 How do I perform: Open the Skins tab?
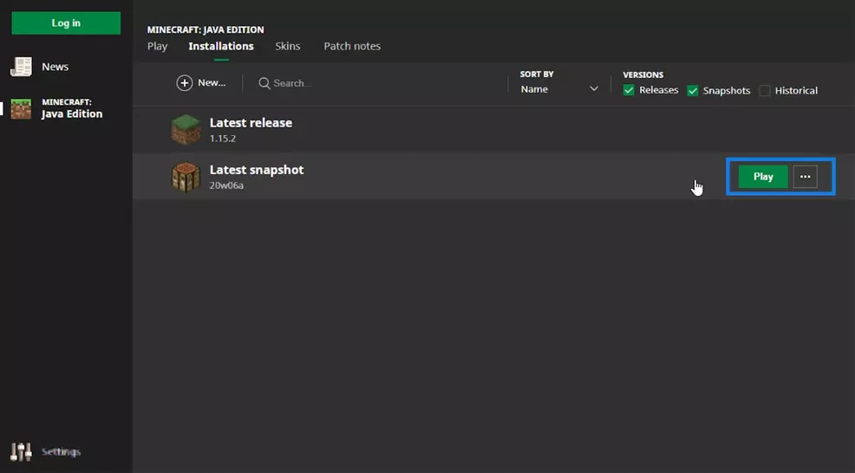point(287,46)
